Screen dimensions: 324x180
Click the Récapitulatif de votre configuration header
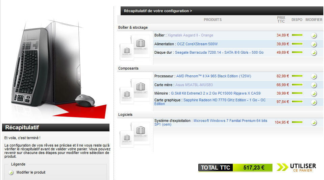[158, 11]
